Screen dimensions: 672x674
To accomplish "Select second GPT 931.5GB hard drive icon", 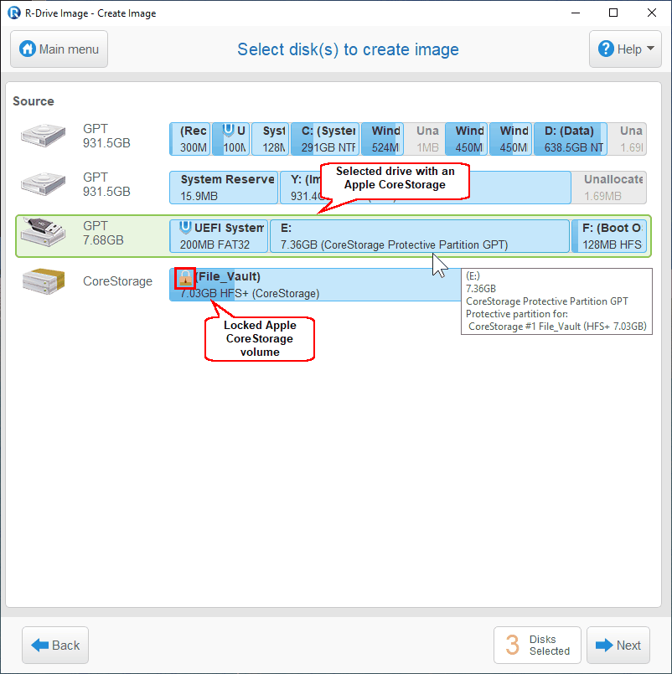I will pos(43,184).
